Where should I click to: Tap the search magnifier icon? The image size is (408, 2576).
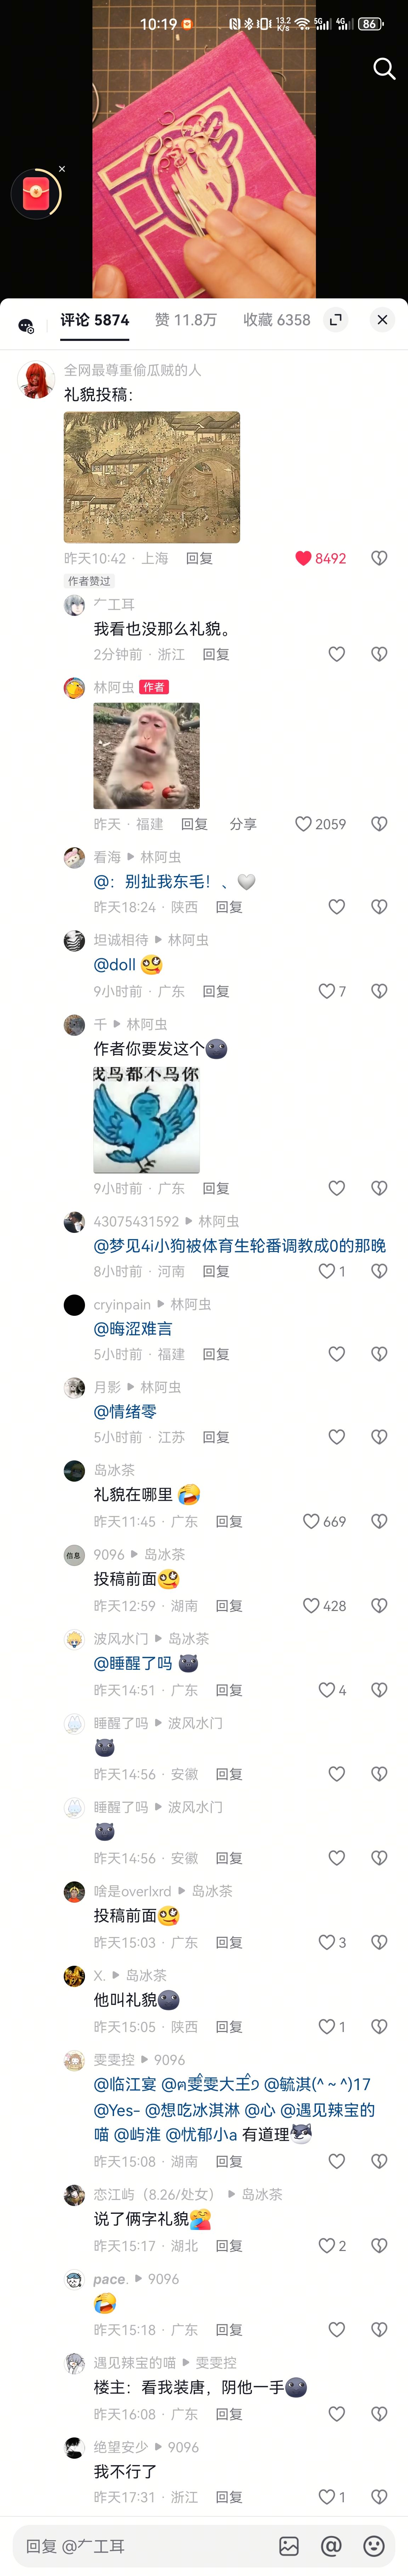click(x=384, y=68)
